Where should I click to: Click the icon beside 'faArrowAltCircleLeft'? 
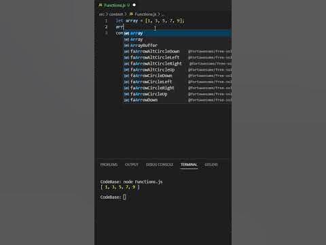coord(126,58)
